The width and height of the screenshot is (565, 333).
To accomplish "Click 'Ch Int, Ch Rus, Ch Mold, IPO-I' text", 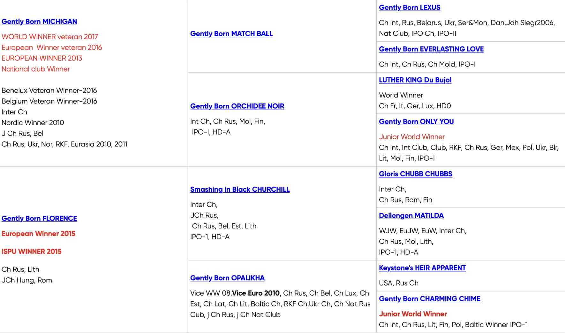I will pos(427,64).
